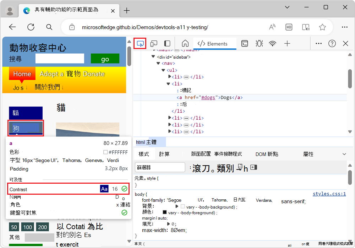355x248 pixels.
Task: Collapse the div id="sidebar" node
Action: click(153, 57)
